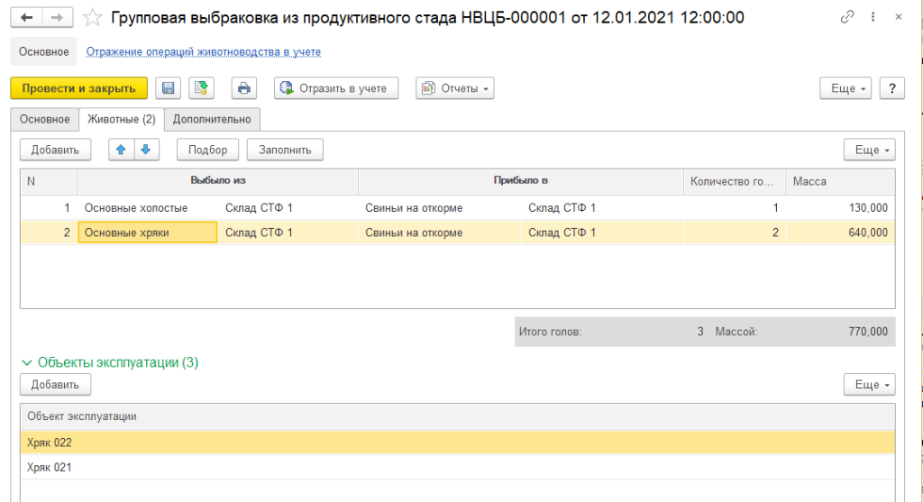Copy link using chain icon

[846, 17]
